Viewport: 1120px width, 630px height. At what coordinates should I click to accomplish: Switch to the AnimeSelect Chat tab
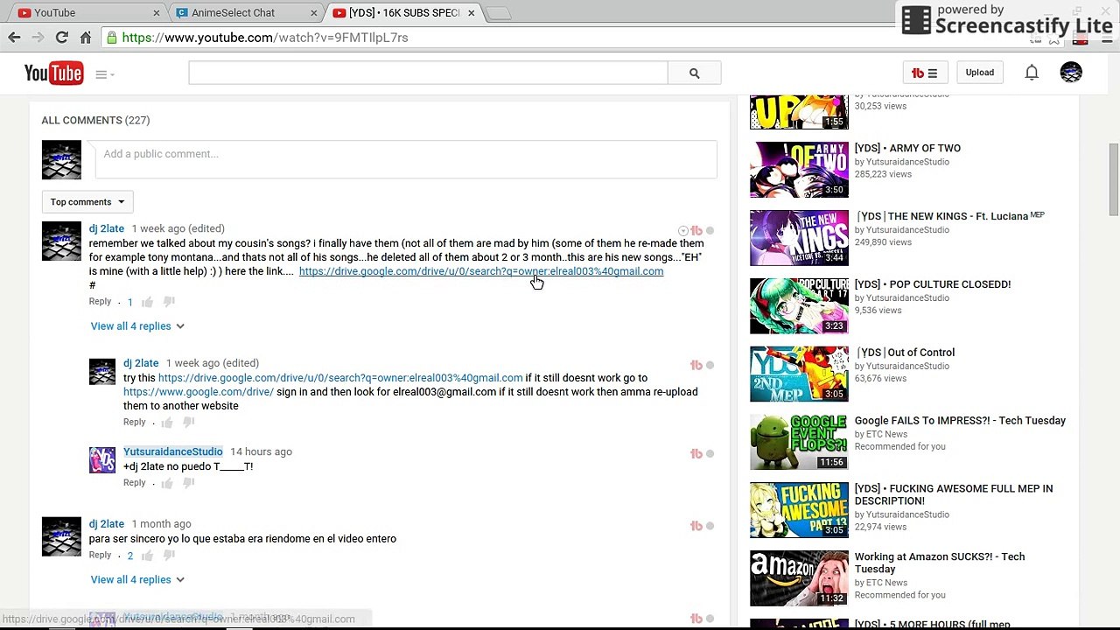pyautogui.click(x=245, y=13)
